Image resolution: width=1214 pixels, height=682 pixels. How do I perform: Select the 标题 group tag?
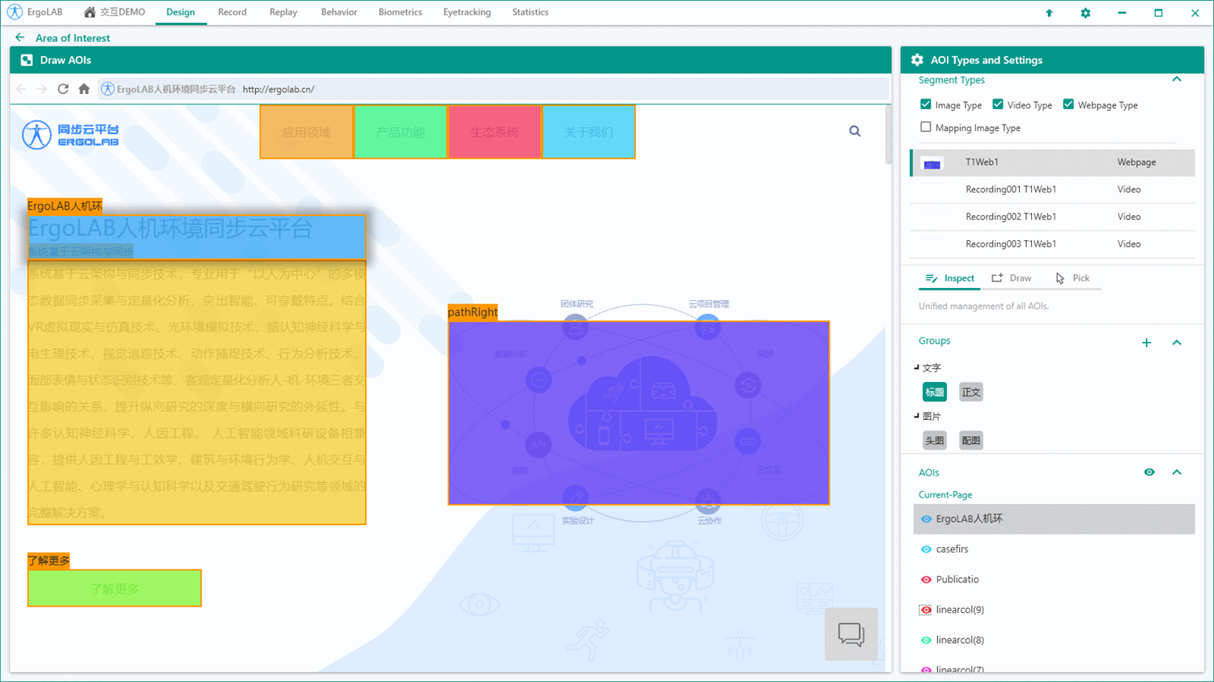tap(935, 392)
